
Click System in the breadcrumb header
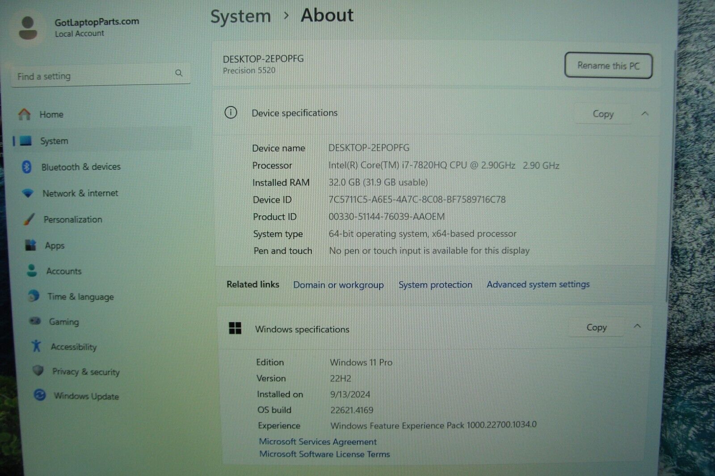point(240,17)
